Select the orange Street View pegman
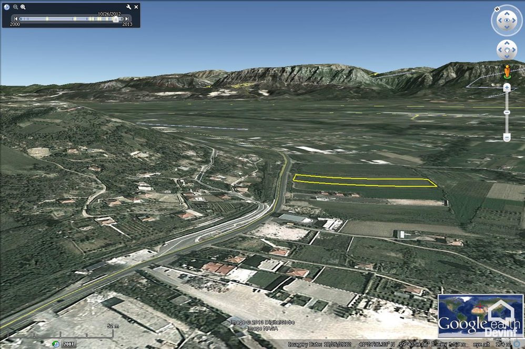 pyautogui.click(x=507, y=71)
